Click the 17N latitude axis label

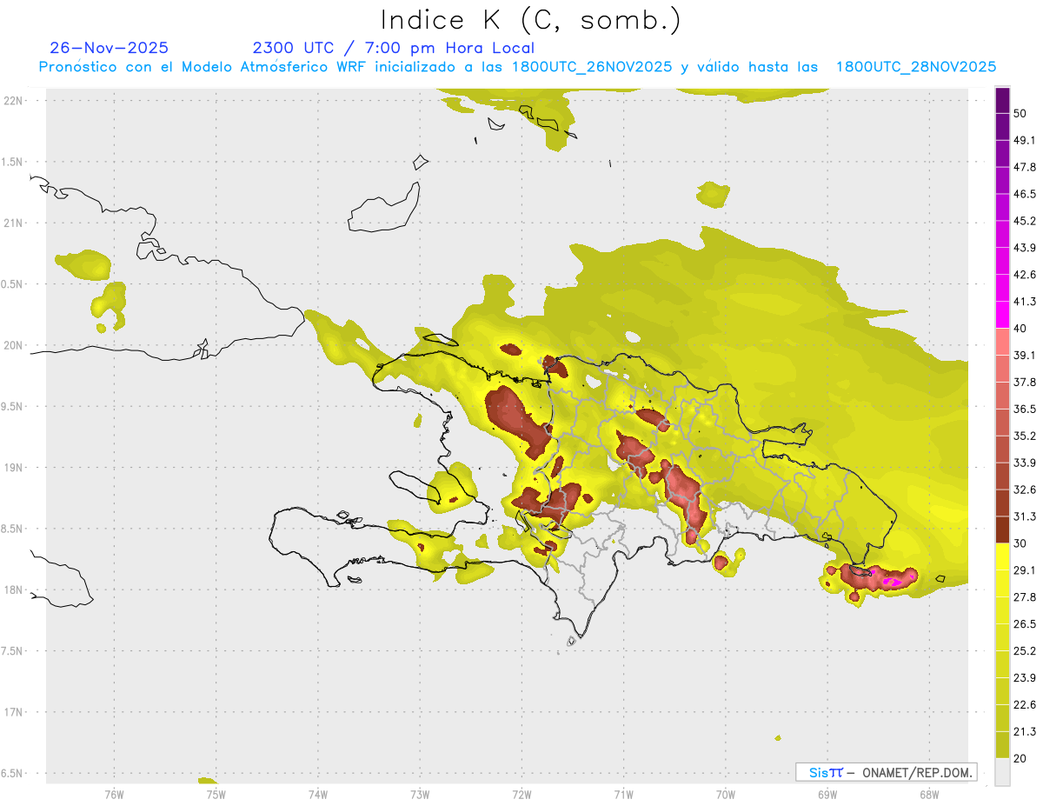[x=13, y=712]
